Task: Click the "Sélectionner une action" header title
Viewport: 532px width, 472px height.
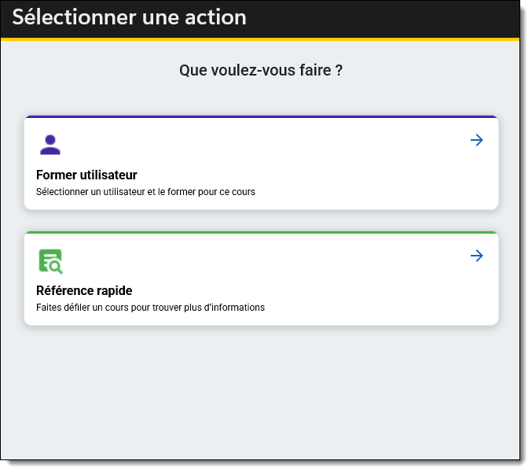Action: [129, 17]
